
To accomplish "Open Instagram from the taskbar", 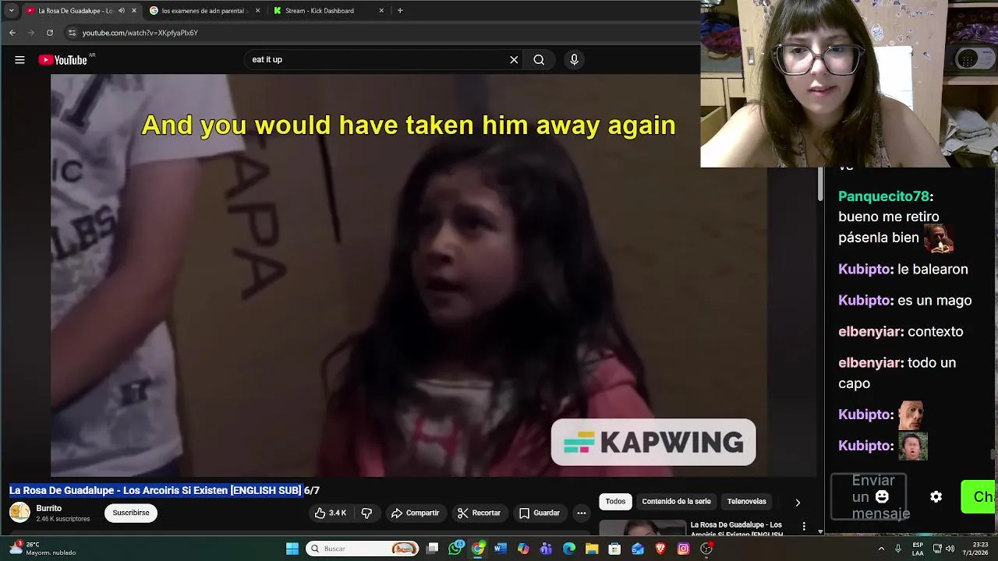I will 683,549.
